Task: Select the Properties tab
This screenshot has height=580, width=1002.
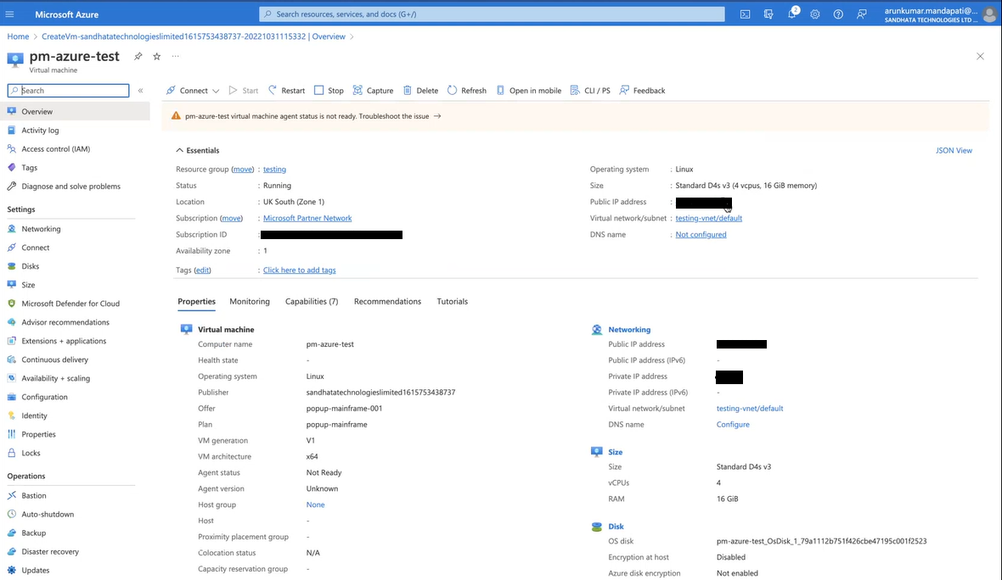Action: coord(196,301)
